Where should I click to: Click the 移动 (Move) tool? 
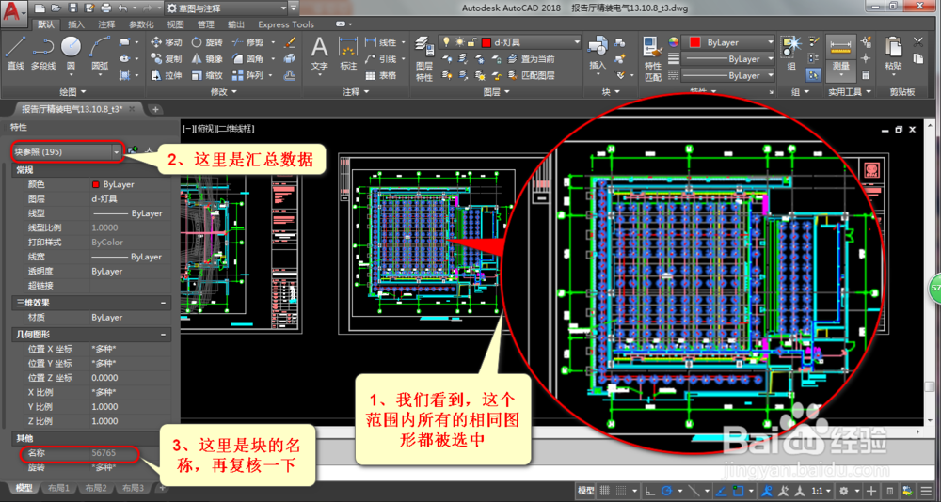coord(167,42)
